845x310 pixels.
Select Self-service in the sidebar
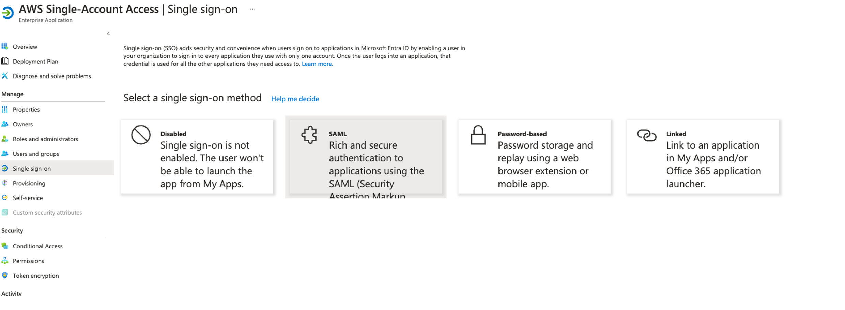click(x=28, y=198)
